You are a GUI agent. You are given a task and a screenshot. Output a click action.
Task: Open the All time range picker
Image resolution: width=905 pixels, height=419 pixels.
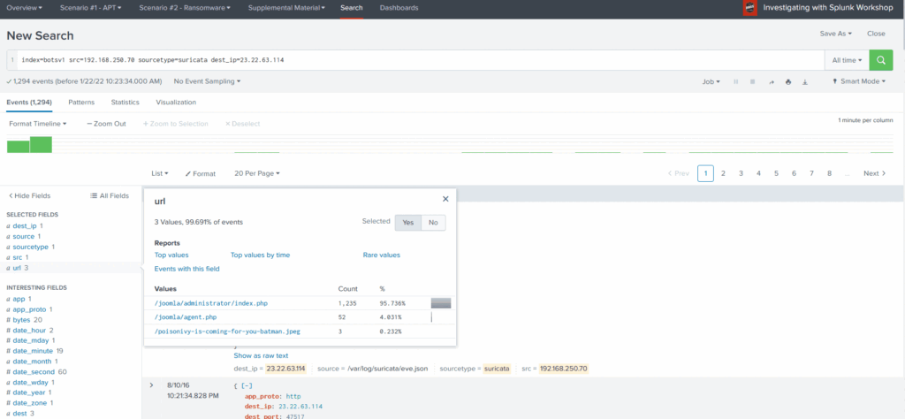click(x=847, y=60)
